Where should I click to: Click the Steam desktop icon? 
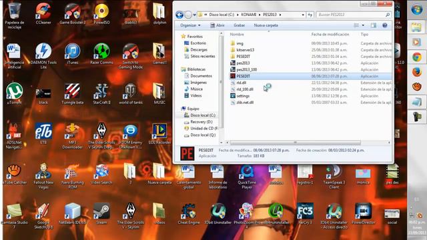coord(101,213)
